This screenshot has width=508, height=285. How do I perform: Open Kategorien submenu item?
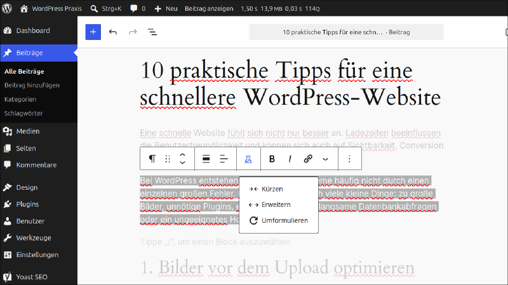pyautogui.click(x=20, y=99)
